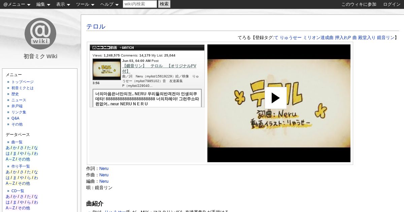Image resolution: width=404 pixels, height=212 pixels.
Task: Open the りゅうせー tag link
Action: pyautogui.click(x=291, y=38)
